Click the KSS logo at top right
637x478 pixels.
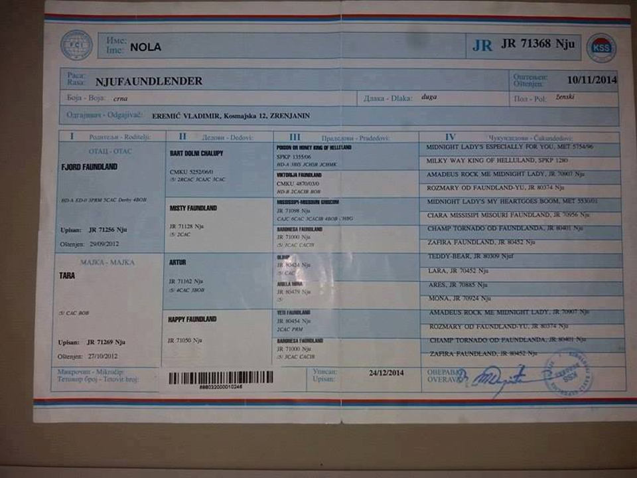[600, 48]
